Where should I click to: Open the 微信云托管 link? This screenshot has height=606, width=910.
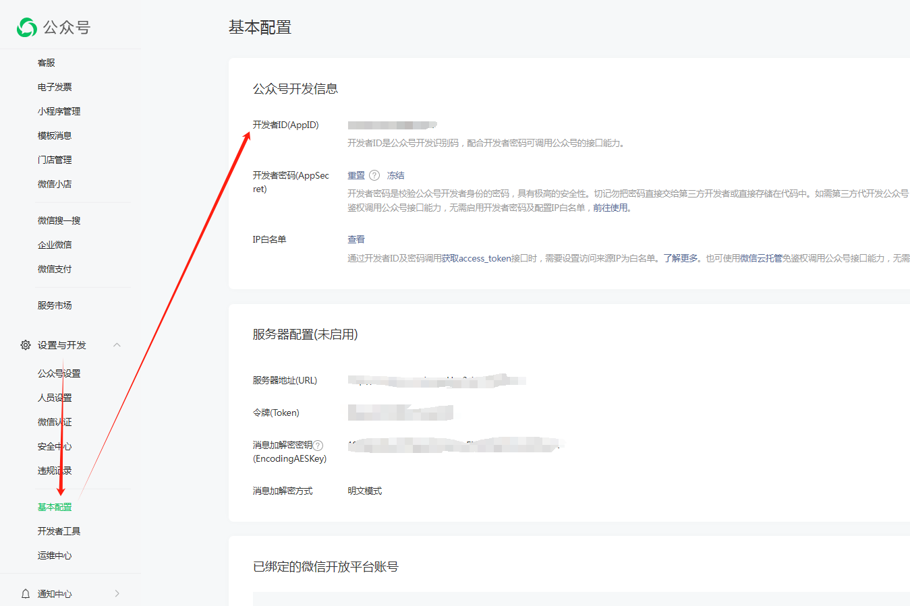tap(761, 258)
